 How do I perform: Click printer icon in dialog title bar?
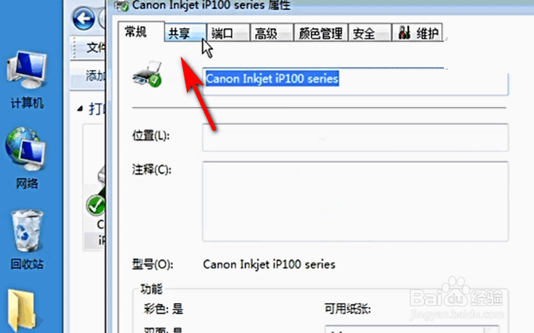121,5
